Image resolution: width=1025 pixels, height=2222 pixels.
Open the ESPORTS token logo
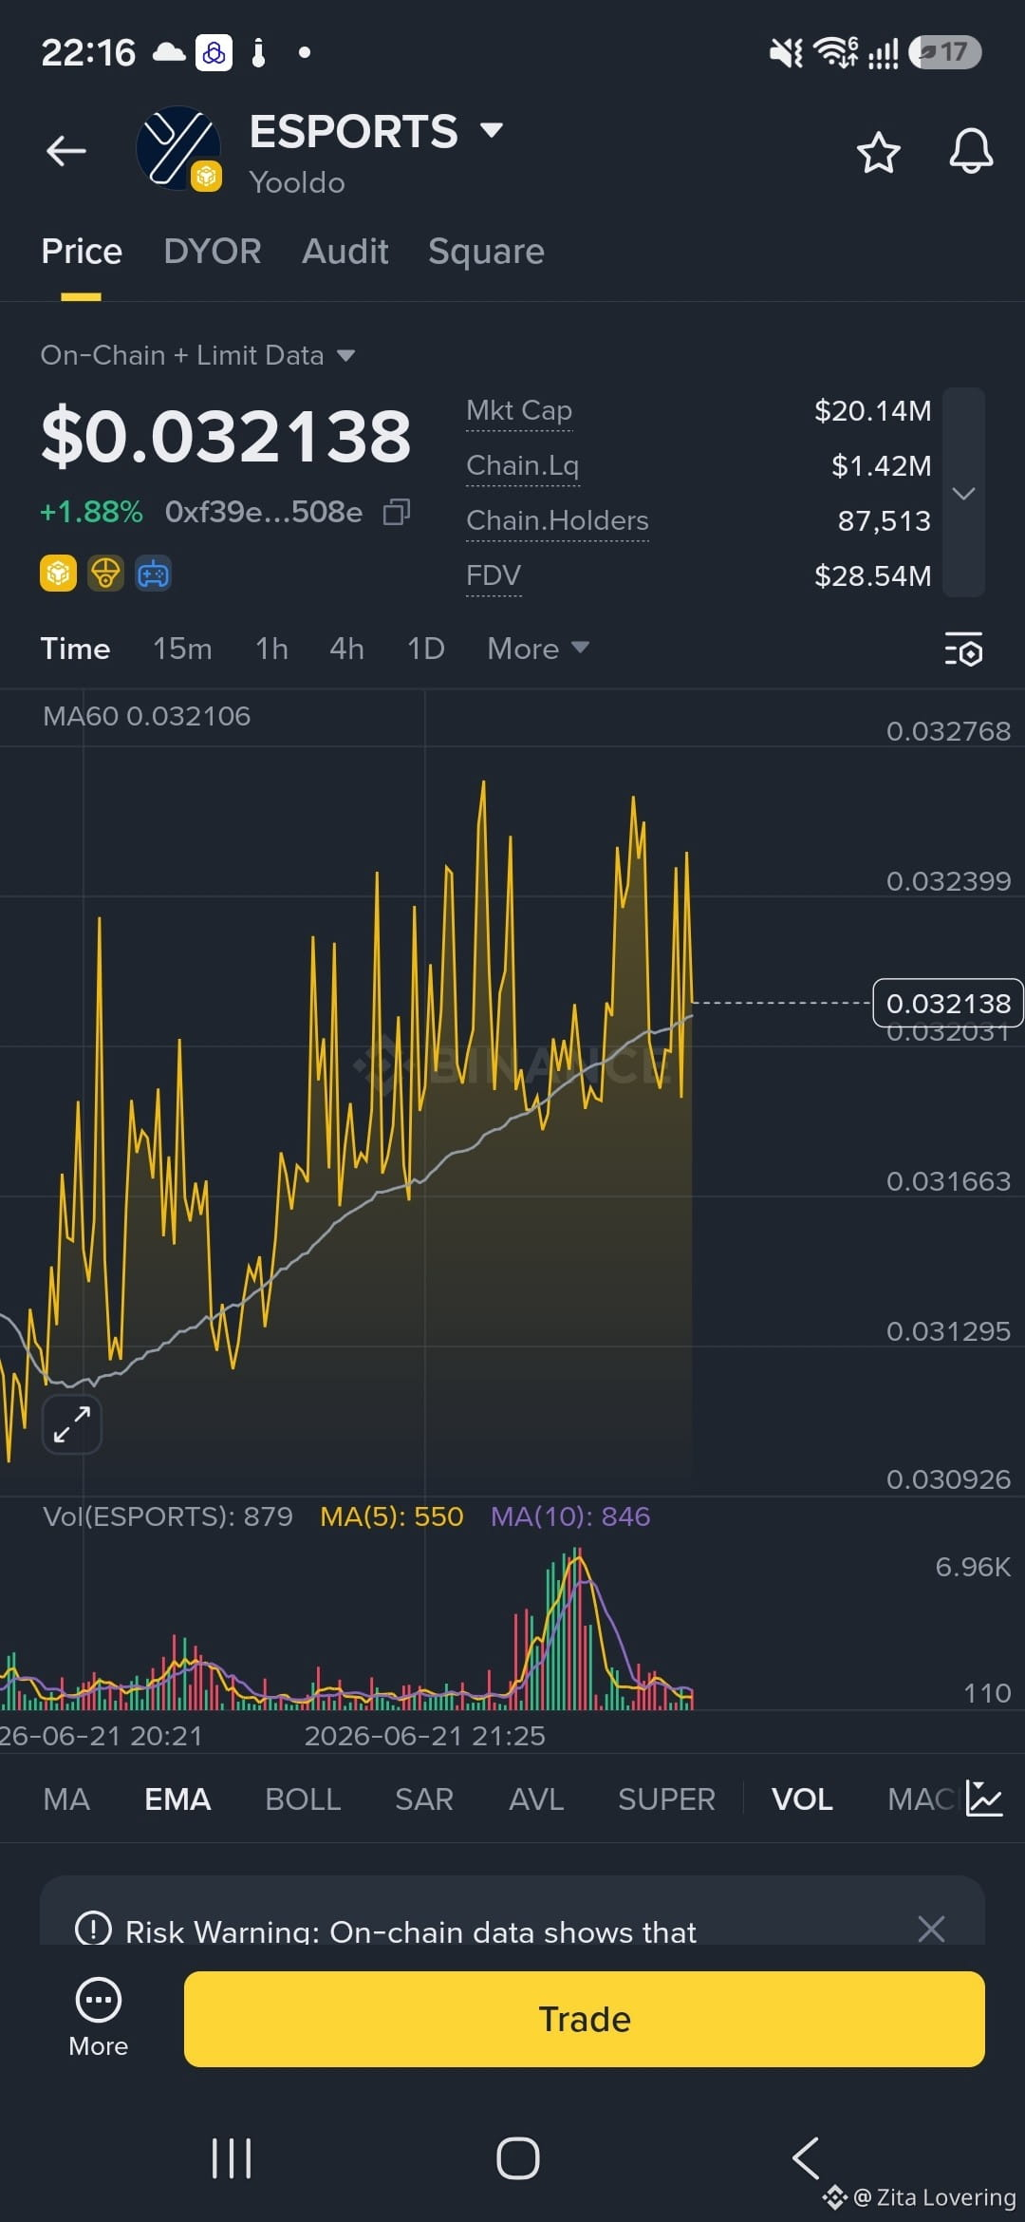(178, 149)
